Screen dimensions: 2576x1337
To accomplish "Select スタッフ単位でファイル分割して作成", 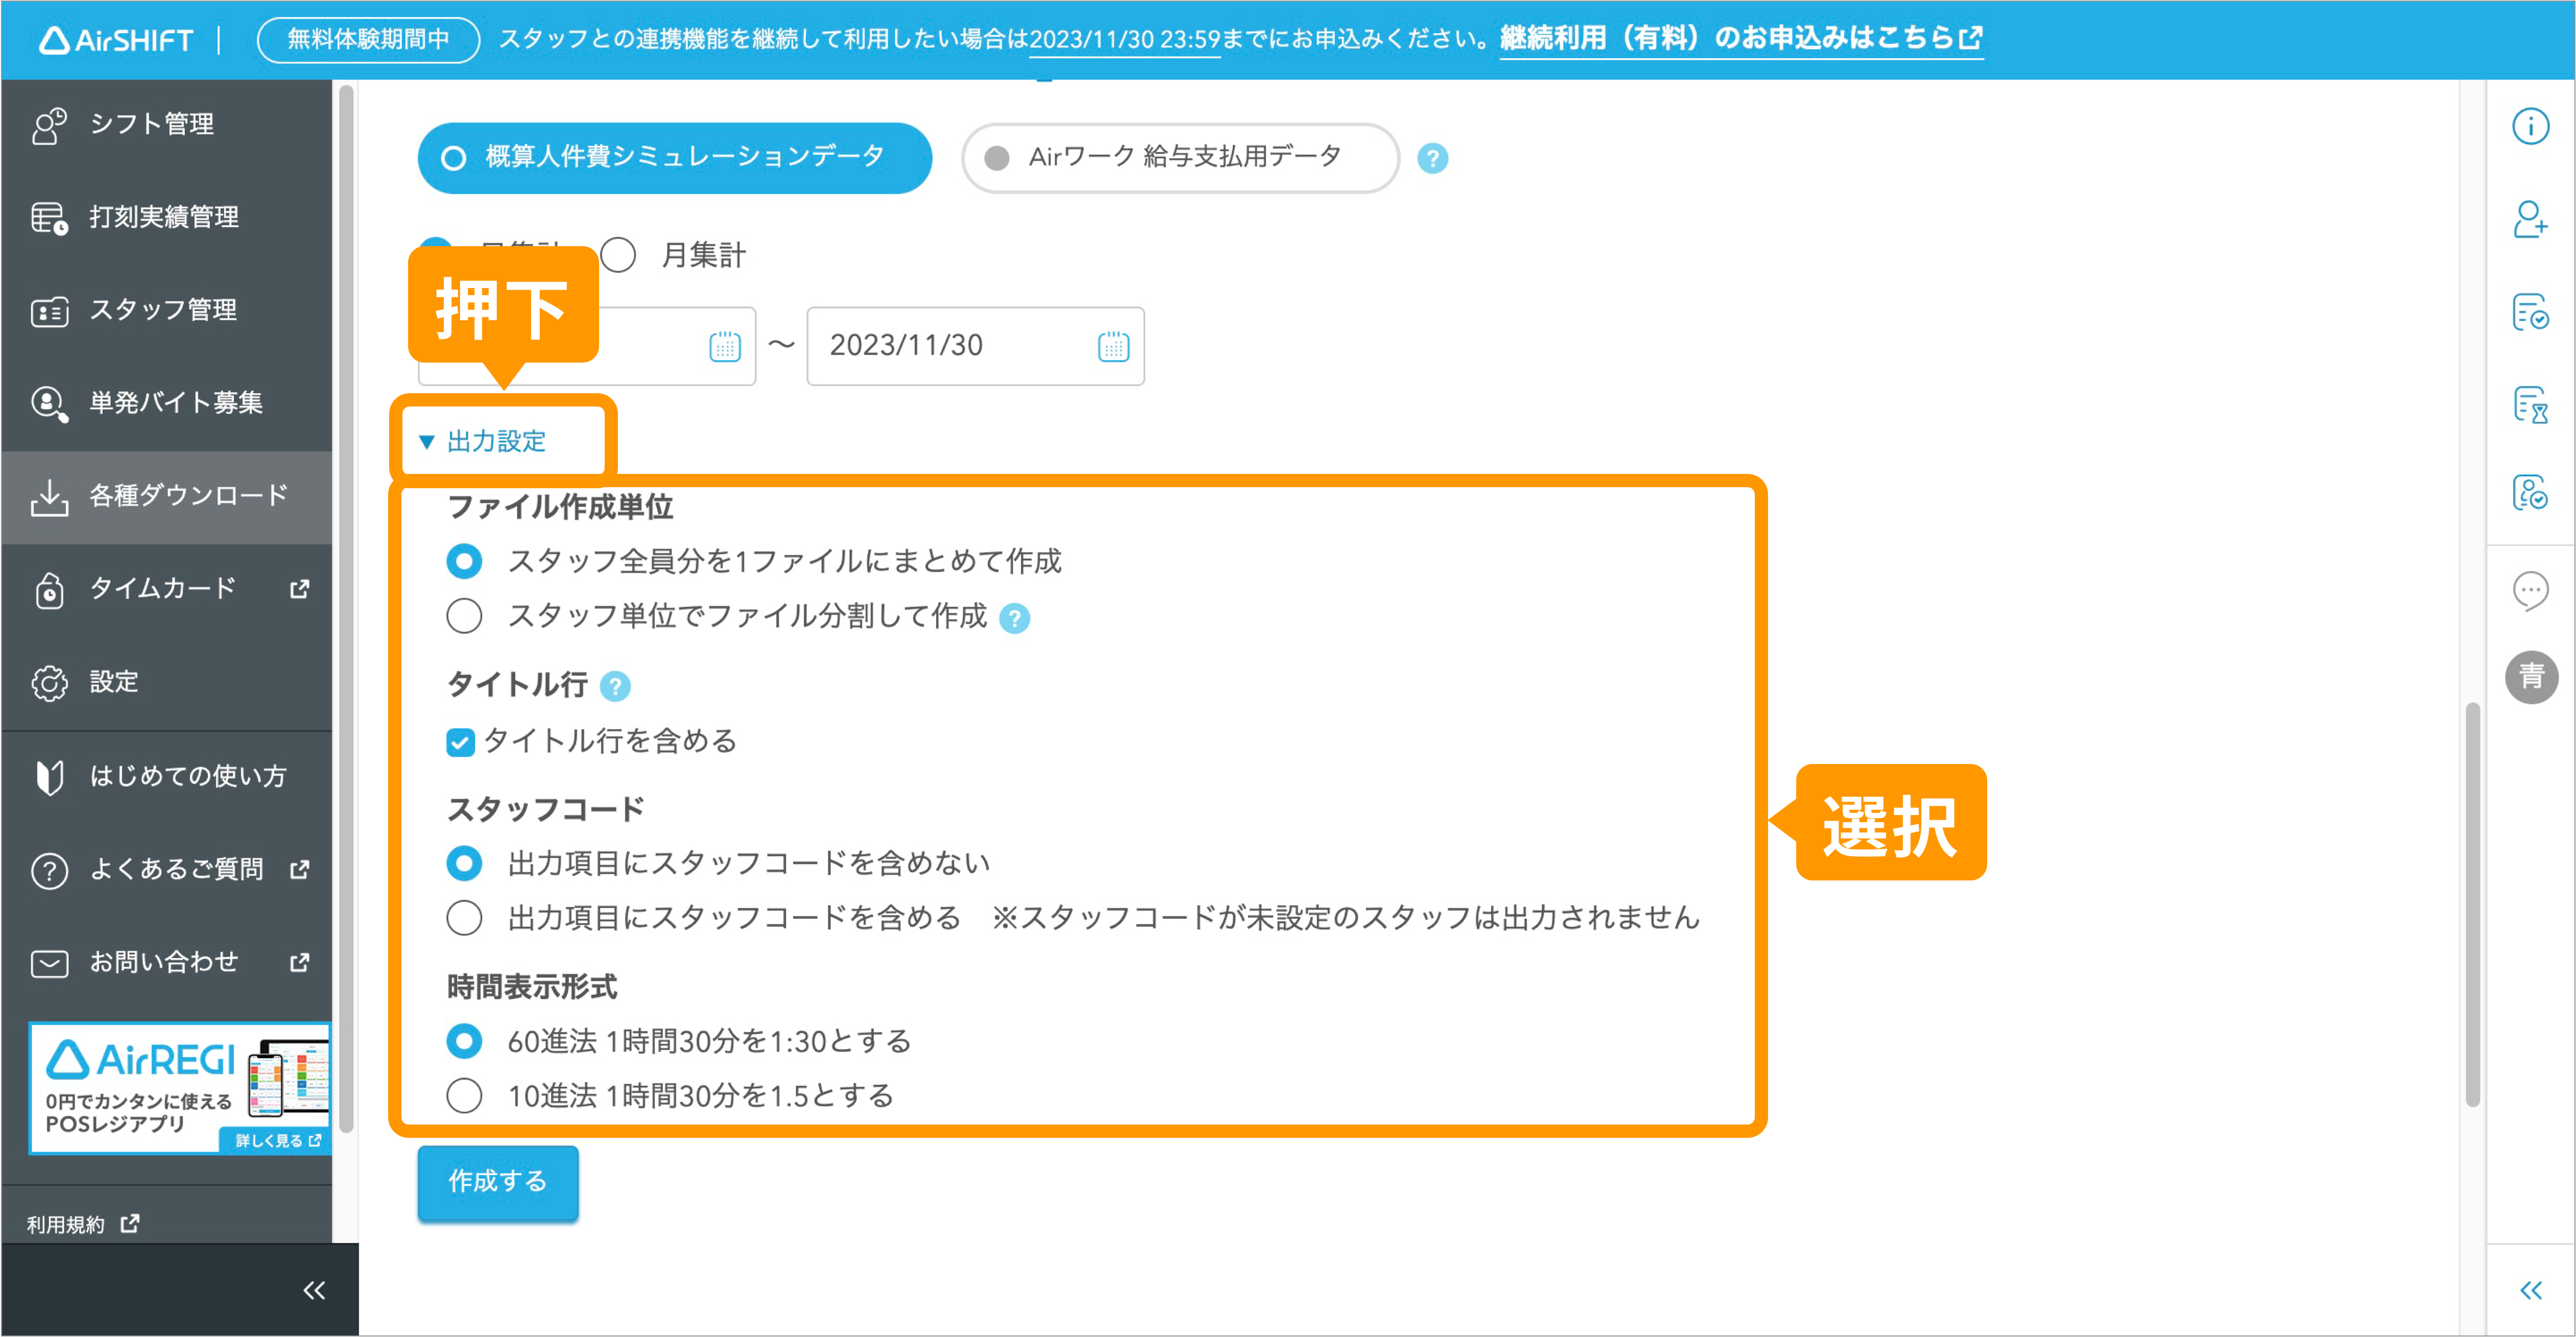I will (463, 616).
